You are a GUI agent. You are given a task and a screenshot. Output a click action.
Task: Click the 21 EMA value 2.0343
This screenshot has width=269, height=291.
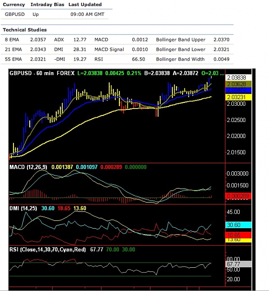click(x=38, y=49)
